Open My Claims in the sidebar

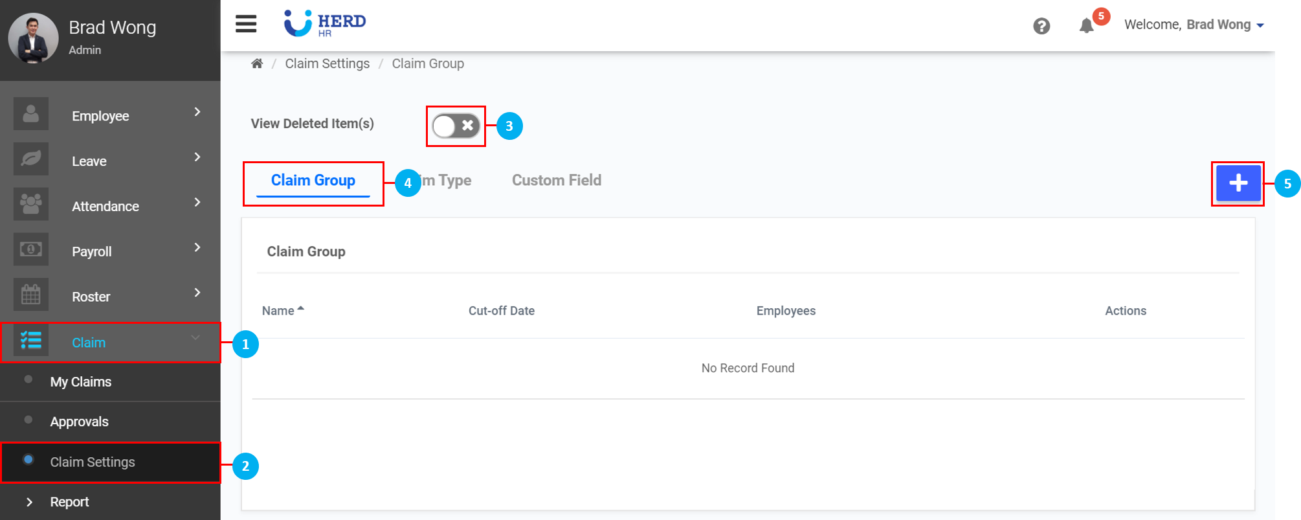tap(81, 382)
